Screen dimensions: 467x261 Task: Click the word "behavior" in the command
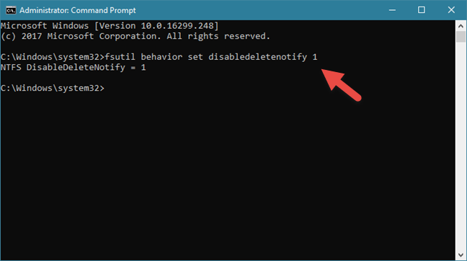[x=161, y=57]
